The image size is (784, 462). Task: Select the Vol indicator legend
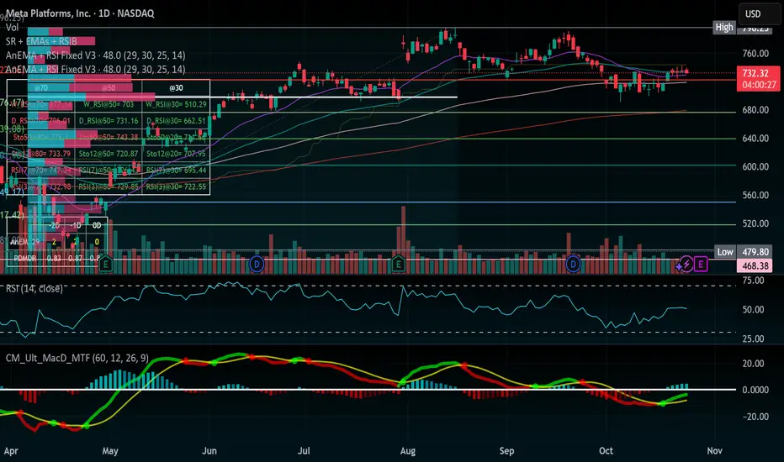(x=12, y=28)
